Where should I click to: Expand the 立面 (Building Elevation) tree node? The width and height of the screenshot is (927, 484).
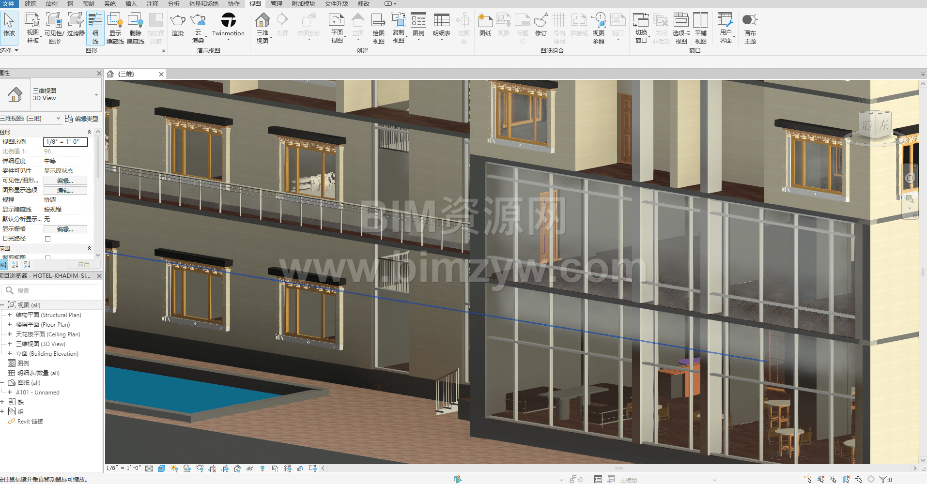tap(9, 354)
